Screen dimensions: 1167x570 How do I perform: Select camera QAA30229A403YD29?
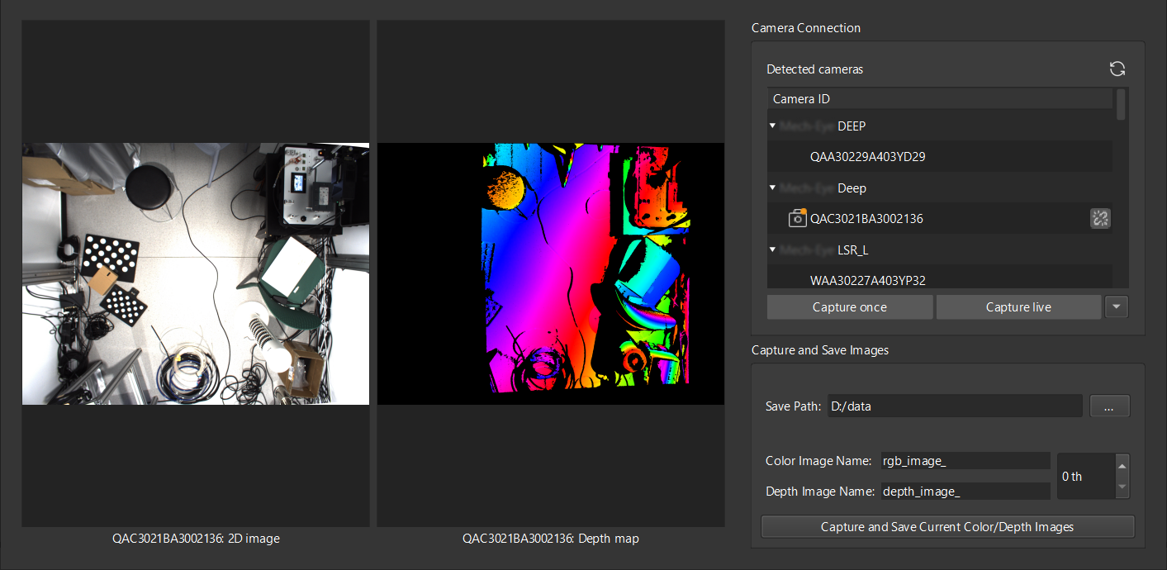pos(867,157)
